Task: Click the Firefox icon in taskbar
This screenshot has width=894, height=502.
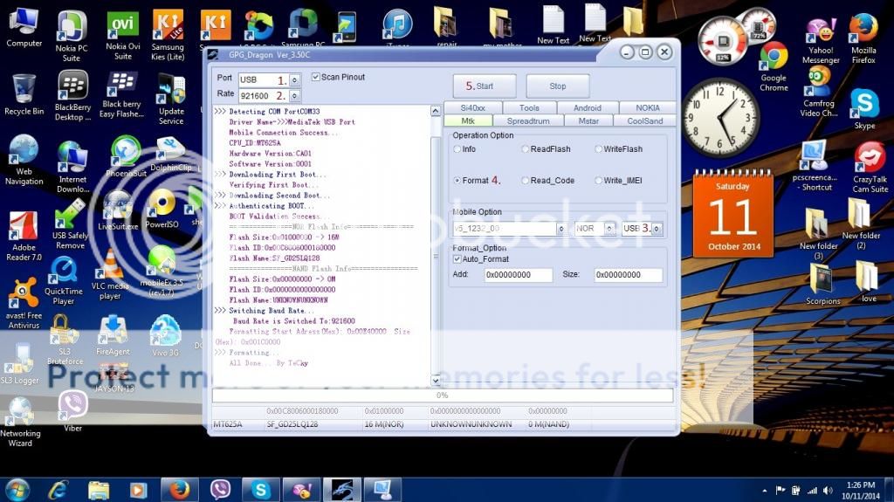Action: coord(179,489)
